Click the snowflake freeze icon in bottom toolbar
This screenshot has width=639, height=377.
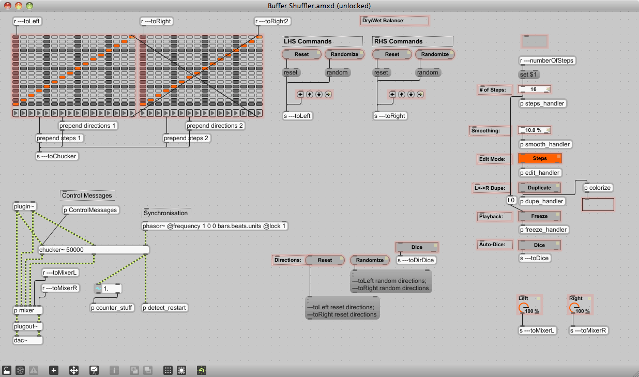[x=20, y=370]
